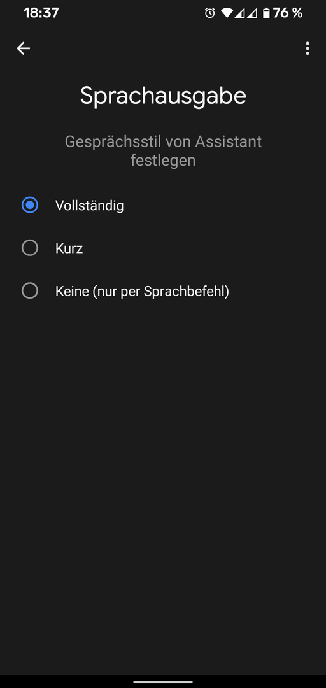326x688 pixels.
Task: Tap the word 'Keine' in third option
Action: point(72,291)
